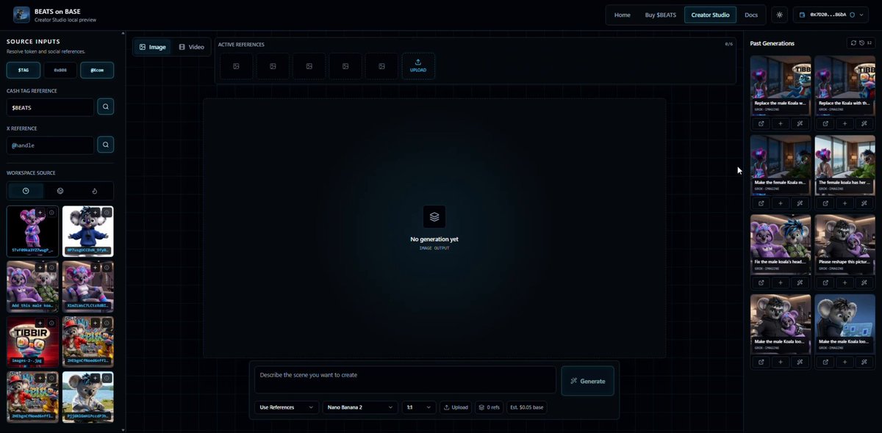Open the Docs nav item

coord(751,15)
